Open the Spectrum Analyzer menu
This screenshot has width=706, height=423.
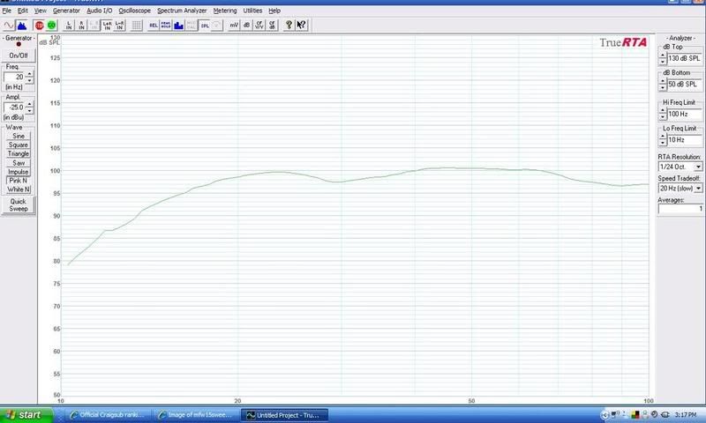(182, 11)
